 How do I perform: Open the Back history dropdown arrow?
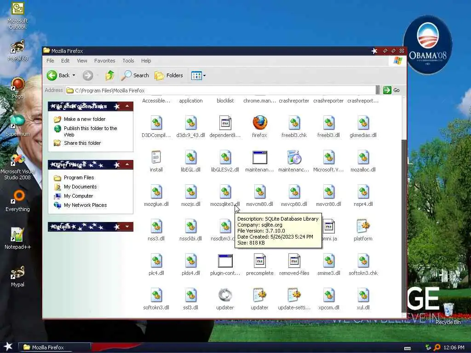74,75
